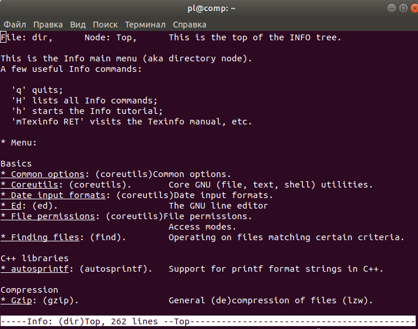Open the Справка menu
Screen dimensions: 418x329
[x=189, y=25]
